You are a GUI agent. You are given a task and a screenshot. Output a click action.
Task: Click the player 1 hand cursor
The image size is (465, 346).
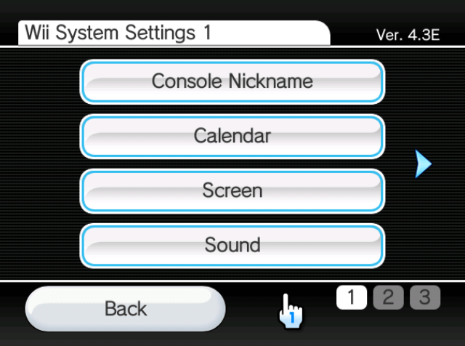(291, 311)
